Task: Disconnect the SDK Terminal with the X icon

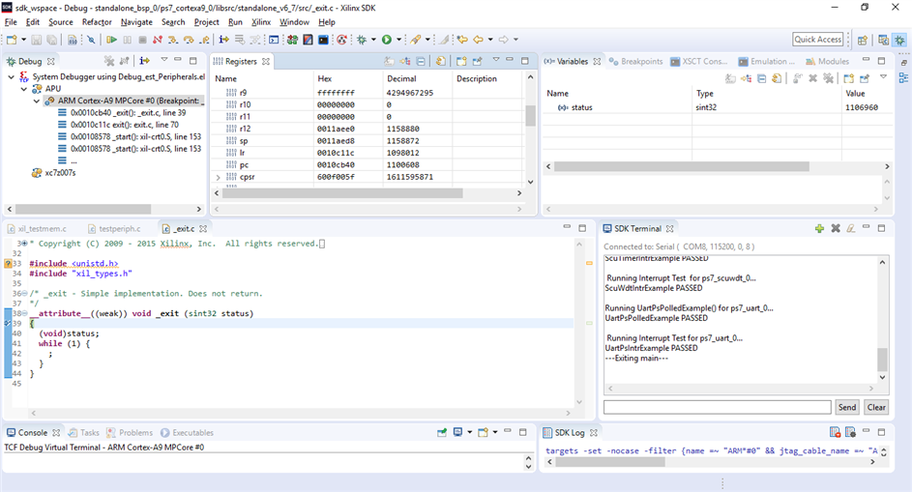Action: 836,228
